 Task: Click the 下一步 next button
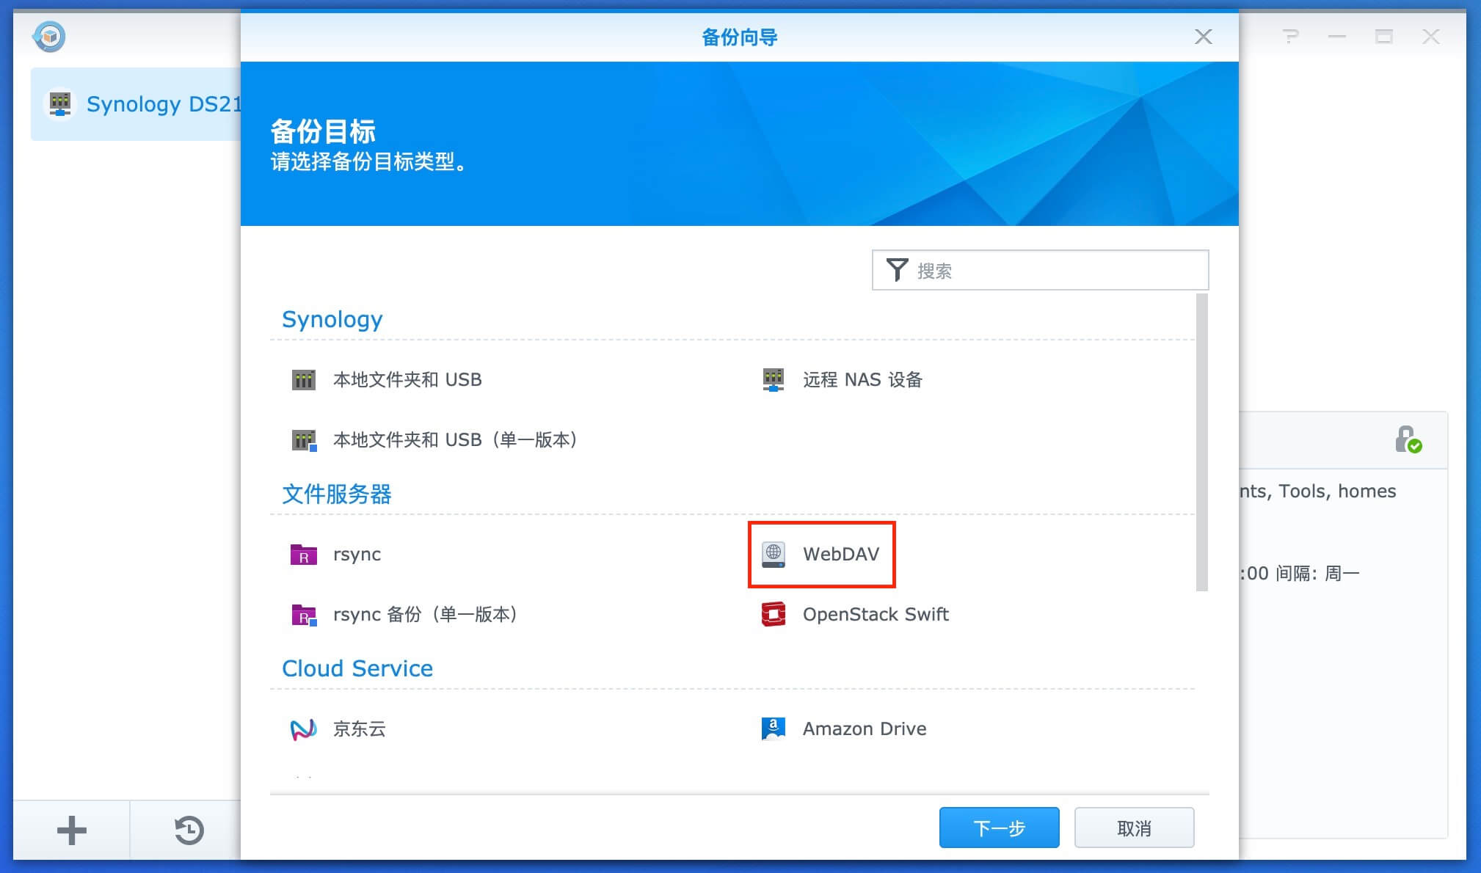[x=998, y=828]
